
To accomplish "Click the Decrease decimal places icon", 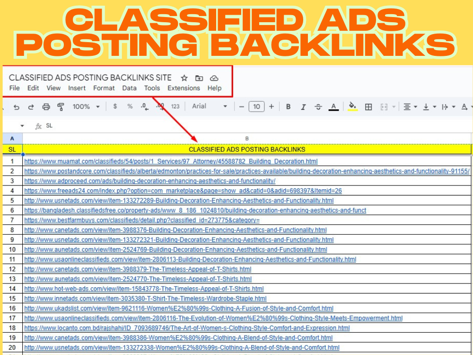I will pos(143,106).
